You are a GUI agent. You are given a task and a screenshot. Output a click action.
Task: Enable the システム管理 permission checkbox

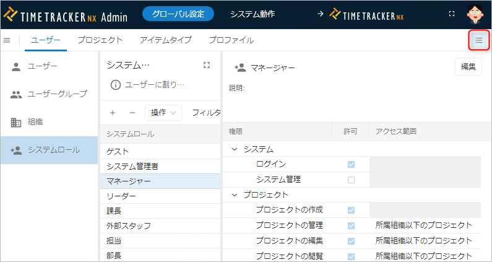[x=352, y=180]
